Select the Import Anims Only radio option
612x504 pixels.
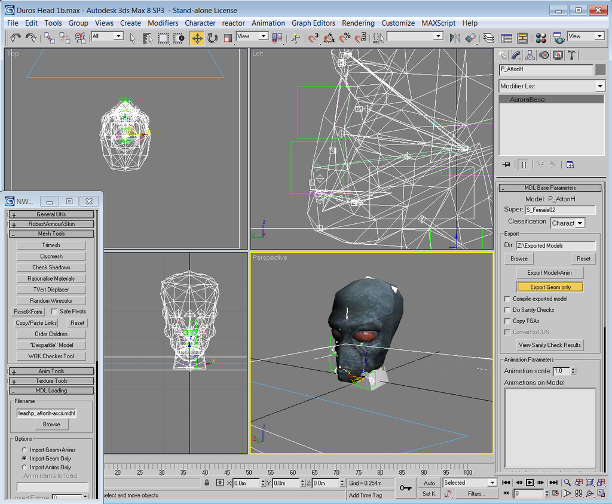point(24,467)
